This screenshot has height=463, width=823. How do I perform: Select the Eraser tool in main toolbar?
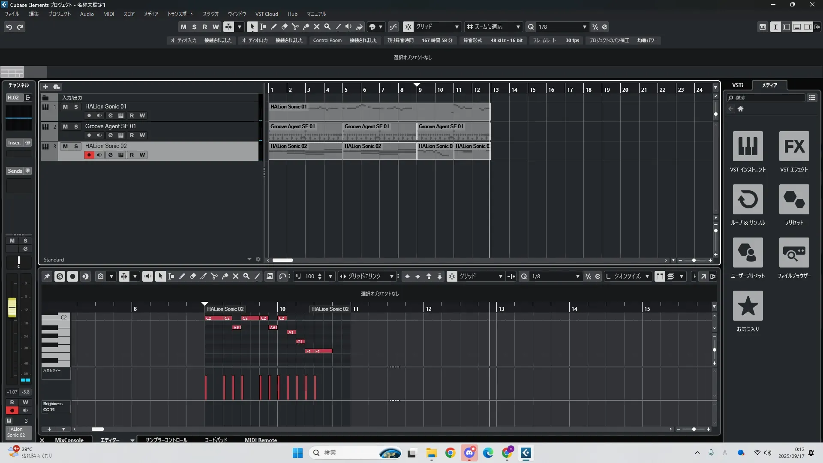285,27
